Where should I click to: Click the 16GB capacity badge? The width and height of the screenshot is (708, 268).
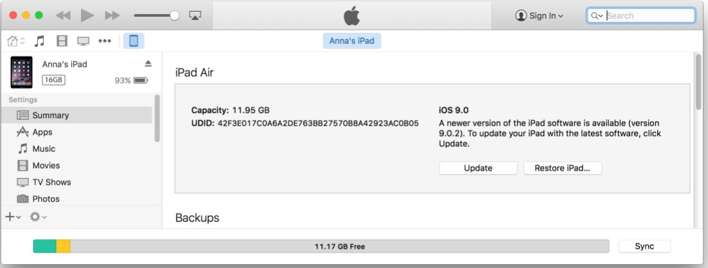click(53, 80)
